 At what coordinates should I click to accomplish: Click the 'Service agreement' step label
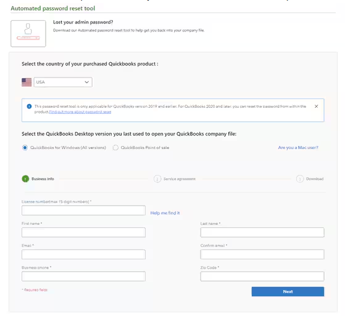point(180,179)
